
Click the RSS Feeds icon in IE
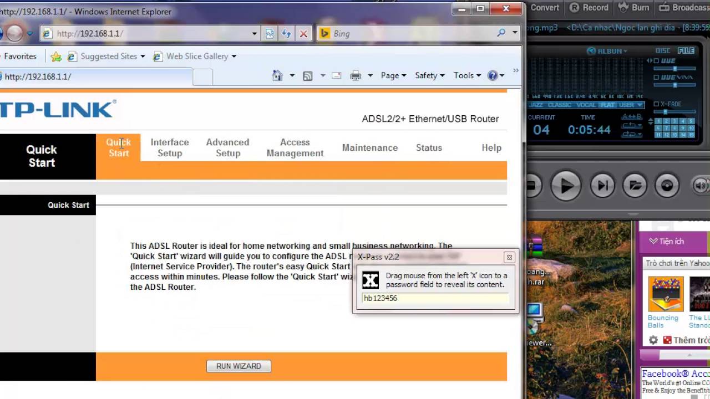(307, 76)
